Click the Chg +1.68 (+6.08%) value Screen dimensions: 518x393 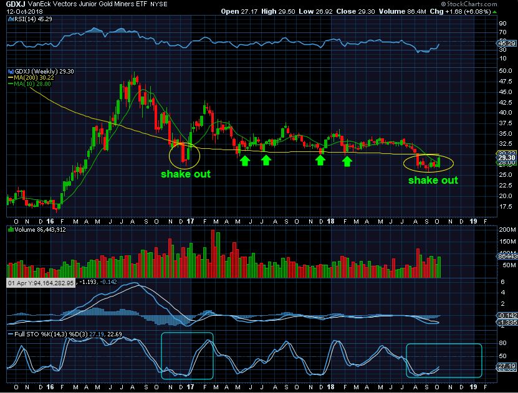pos(460,12)
